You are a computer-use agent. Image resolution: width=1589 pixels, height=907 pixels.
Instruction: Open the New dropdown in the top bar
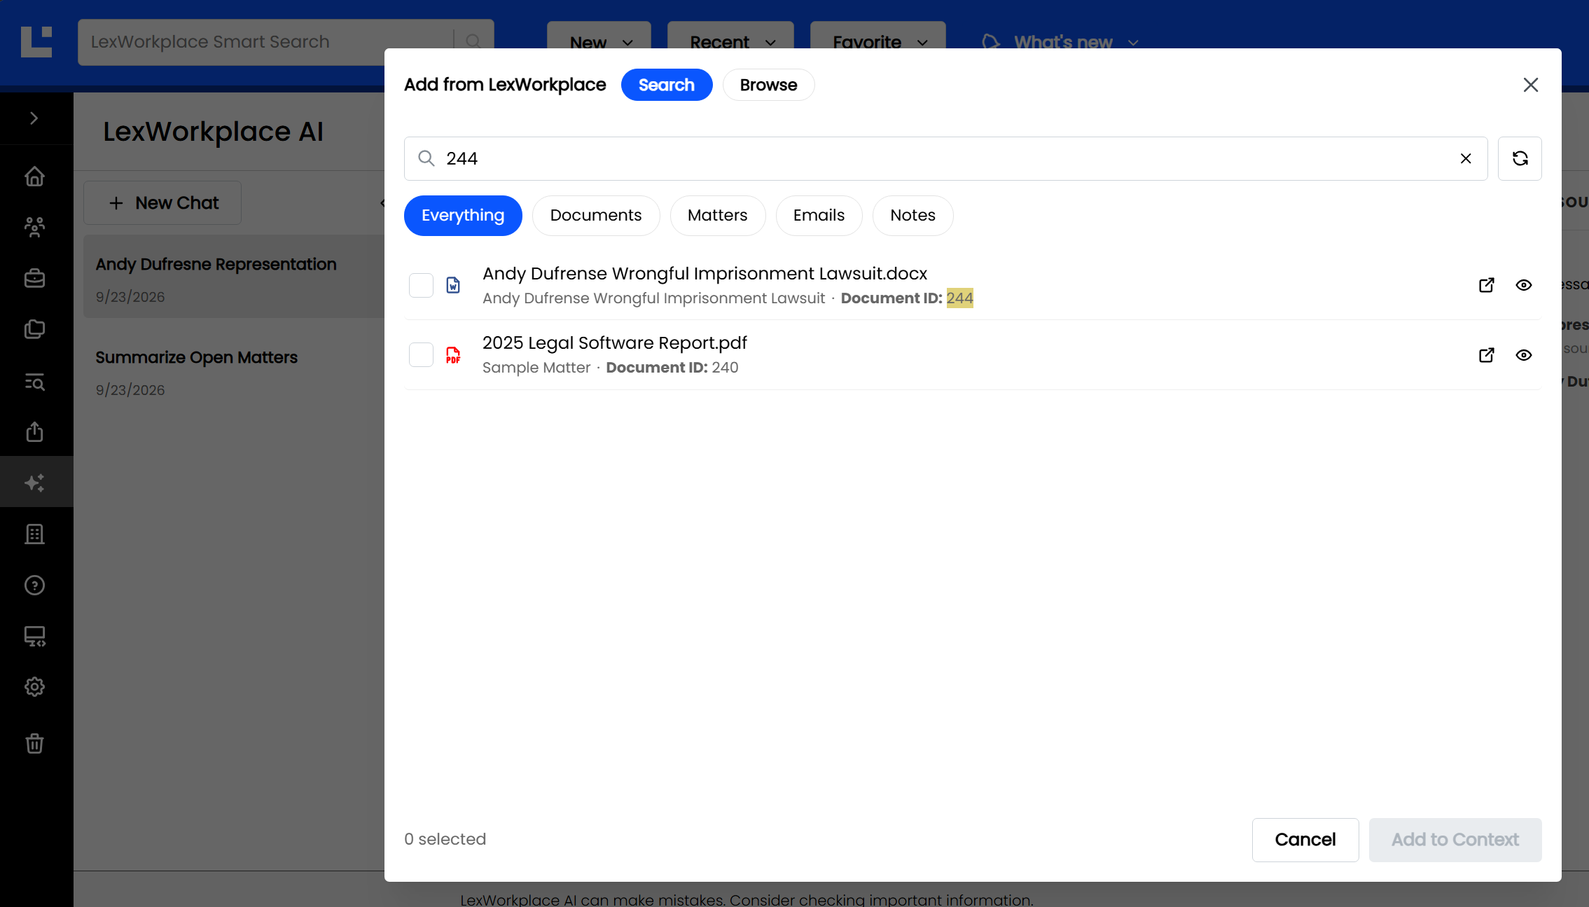[599, 42]
